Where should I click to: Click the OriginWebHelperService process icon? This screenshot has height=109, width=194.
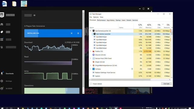(94, 65)
